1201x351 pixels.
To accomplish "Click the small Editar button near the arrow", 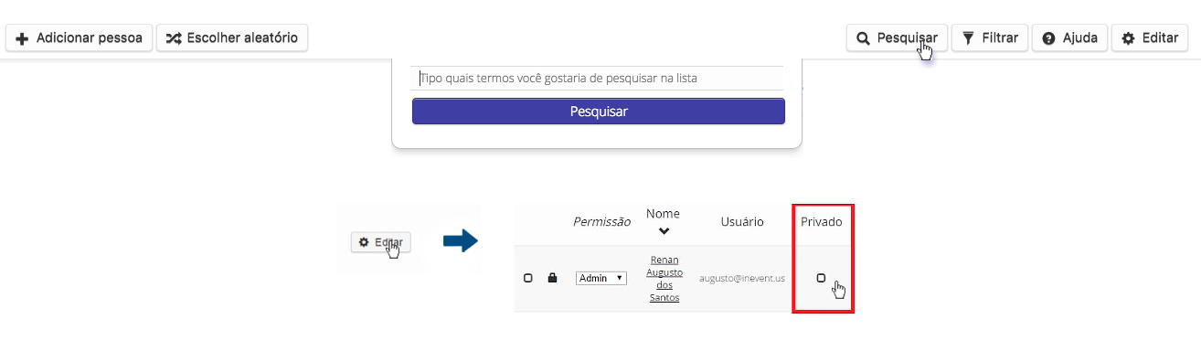I will (x=381, y=242).
